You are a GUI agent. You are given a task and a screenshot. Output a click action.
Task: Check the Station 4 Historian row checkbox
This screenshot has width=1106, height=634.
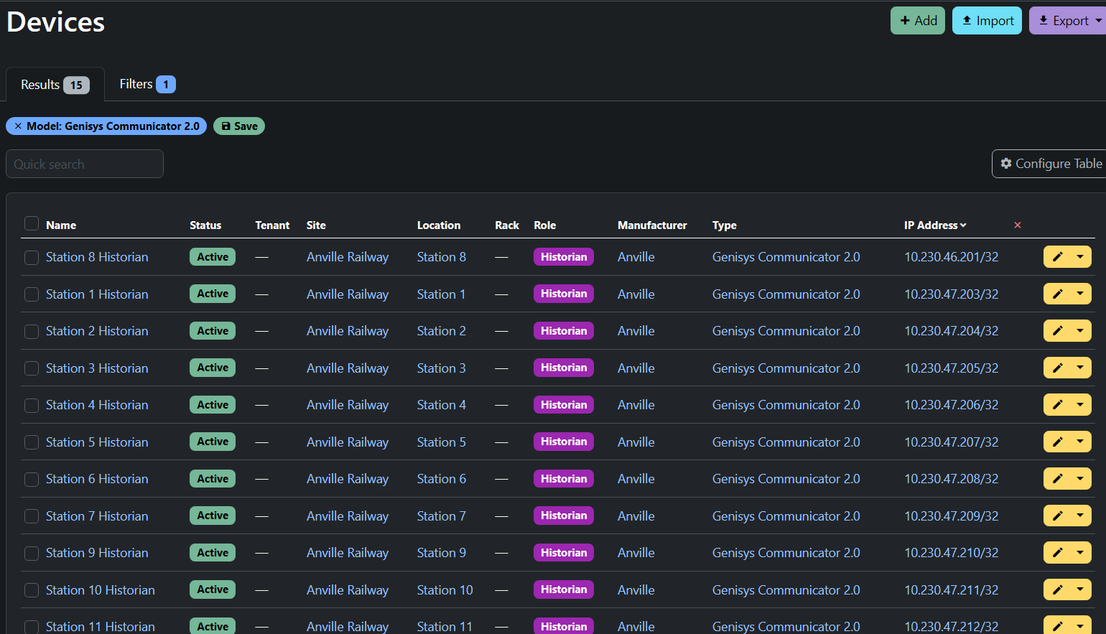(x=32, y=405)
